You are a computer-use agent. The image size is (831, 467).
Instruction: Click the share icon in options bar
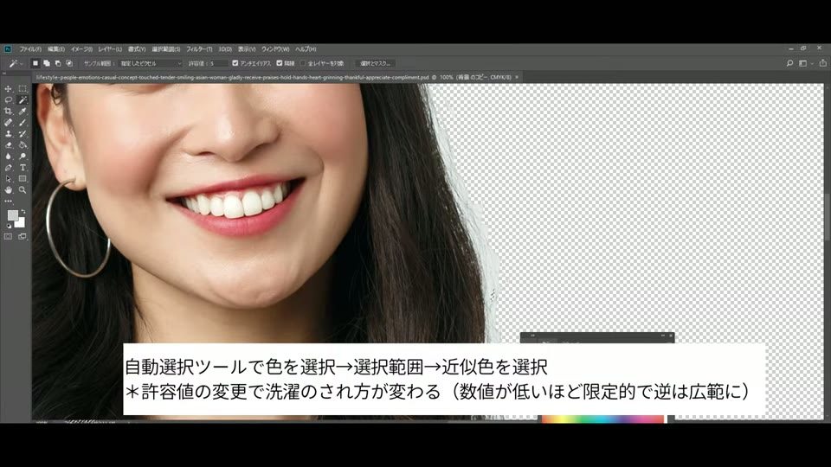[823, 63]
